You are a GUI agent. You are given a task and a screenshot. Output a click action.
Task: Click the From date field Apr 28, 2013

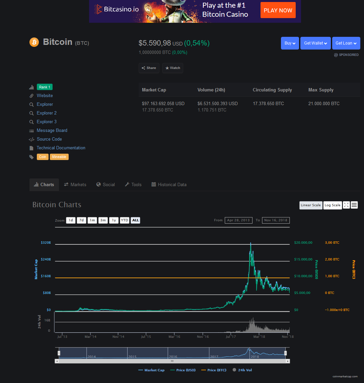pos(238,220)
